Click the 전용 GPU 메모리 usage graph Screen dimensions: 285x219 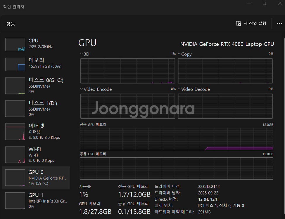coord(176,139)
